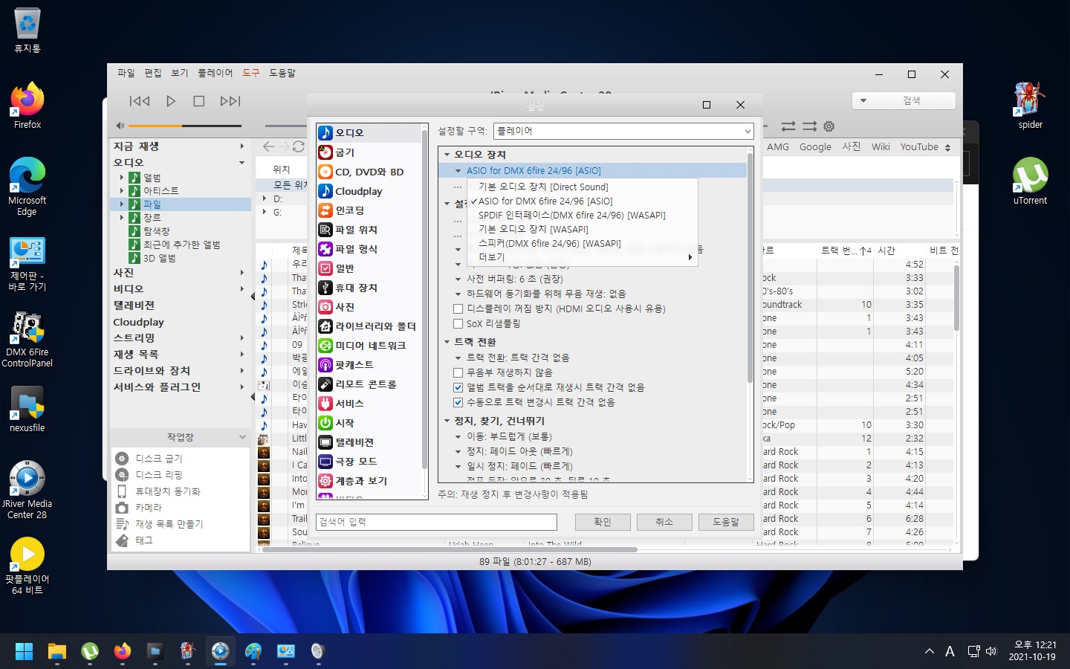Open the Windows Start button

25,652
